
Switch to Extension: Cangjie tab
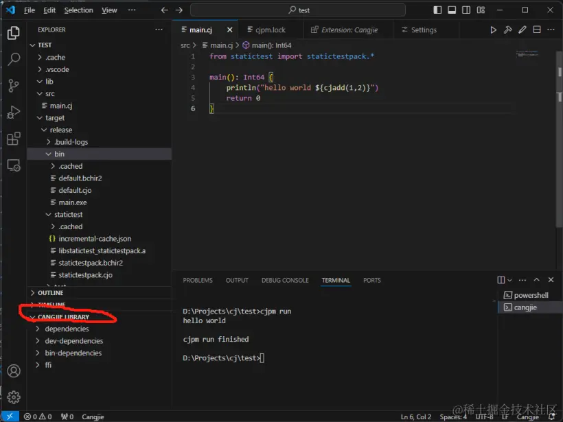point(349,30)
